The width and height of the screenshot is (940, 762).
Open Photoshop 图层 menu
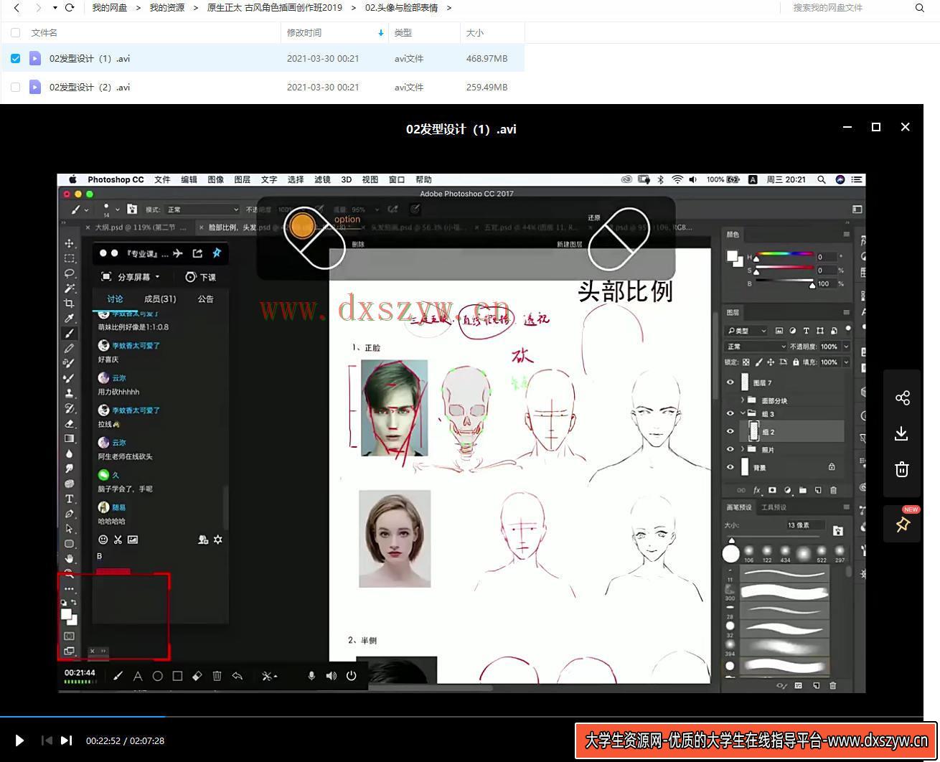tap(243, 179)
